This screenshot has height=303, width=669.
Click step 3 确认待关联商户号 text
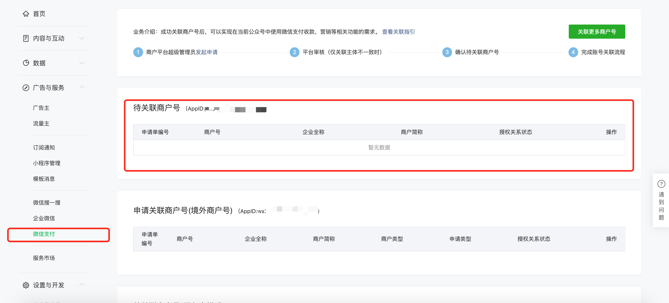click(477, 52)
